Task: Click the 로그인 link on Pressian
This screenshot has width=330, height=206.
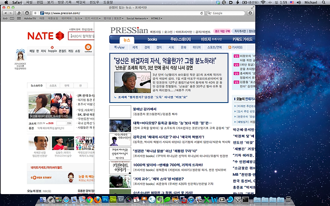Action: 168,32
